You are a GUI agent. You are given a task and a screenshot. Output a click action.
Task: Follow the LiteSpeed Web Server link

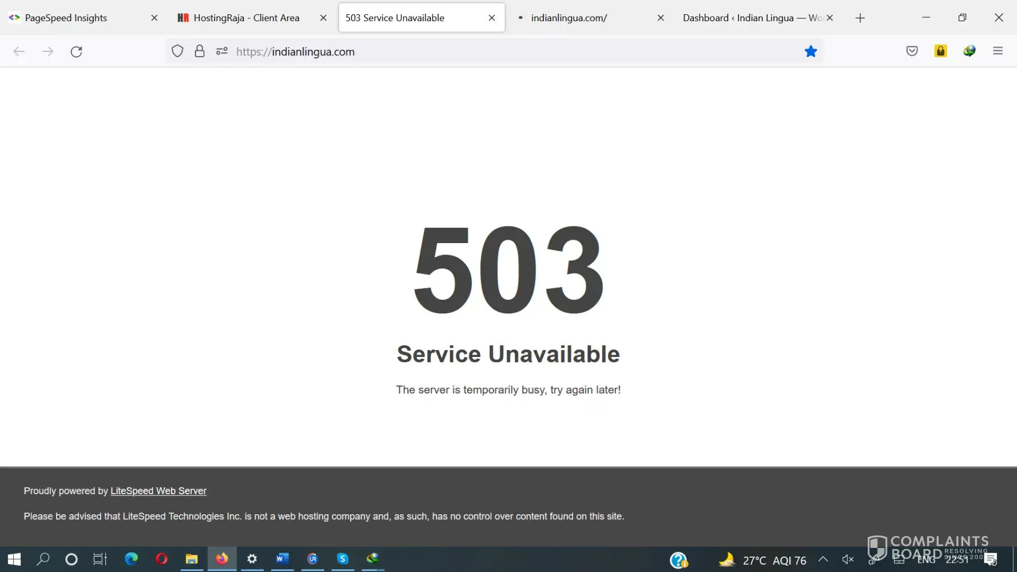click(x=158, y=491)
